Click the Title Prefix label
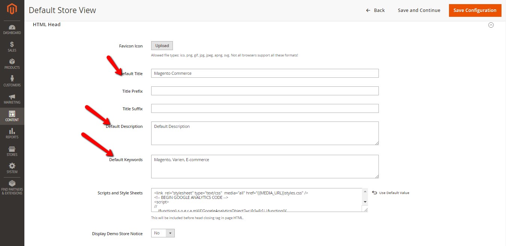 click(x=132, y=91)
